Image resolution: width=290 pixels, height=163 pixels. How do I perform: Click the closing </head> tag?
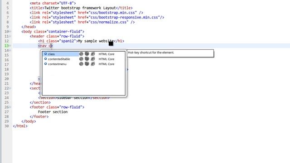pos(29,27)
